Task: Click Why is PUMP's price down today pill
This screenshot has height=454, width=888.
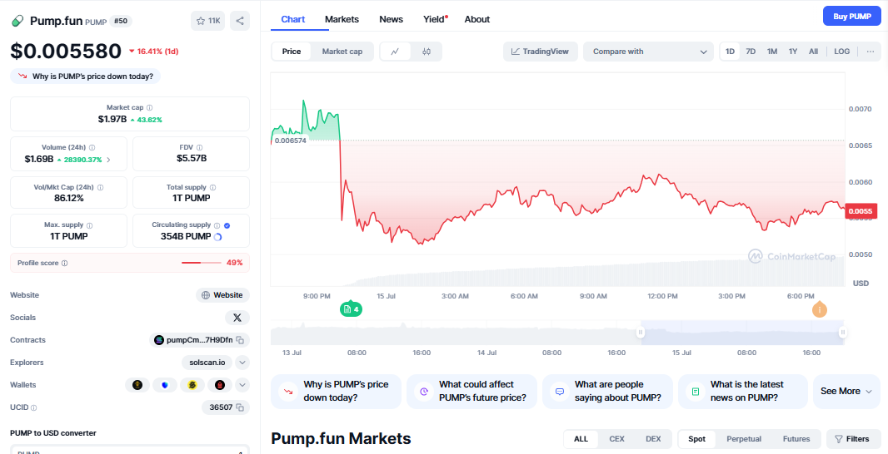Action: 86,76
